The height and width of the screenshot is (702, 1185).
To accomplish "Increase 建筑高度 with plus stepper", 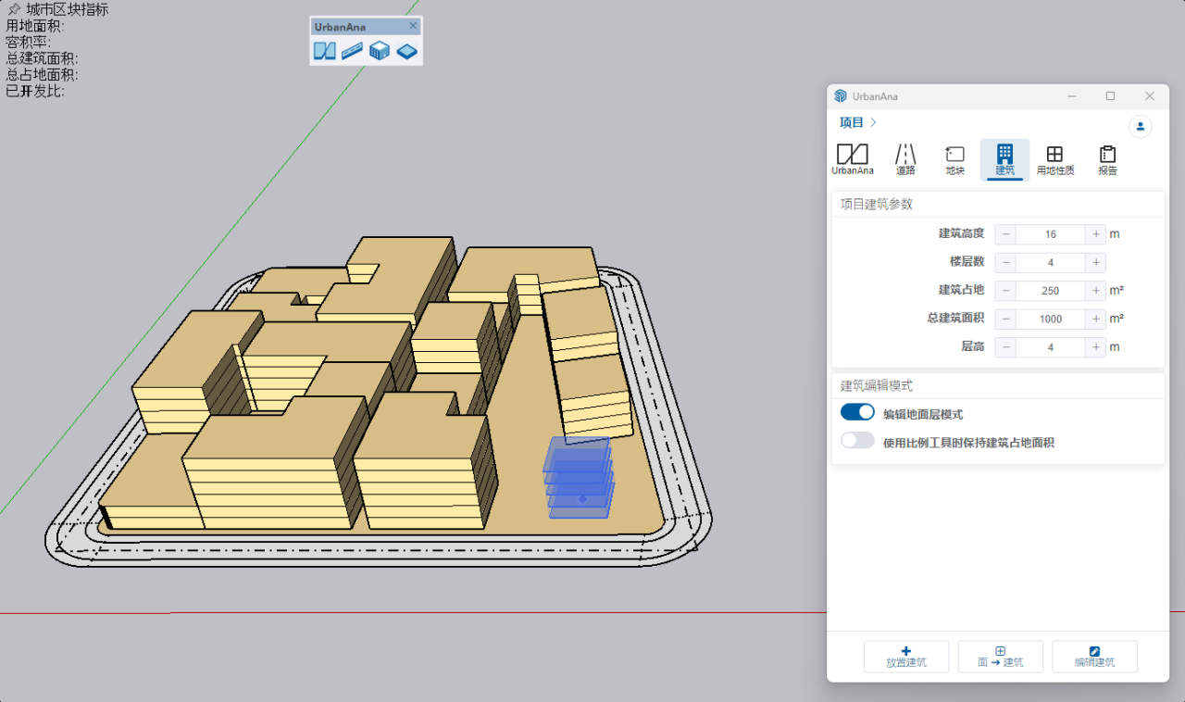I will pyautogui.click(x=1095, y=234).
